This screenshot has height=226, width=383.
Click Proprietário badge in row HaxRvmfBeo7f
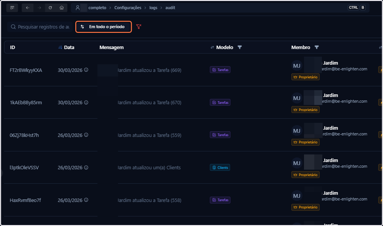pyautogui.click(x=305, y=207)
